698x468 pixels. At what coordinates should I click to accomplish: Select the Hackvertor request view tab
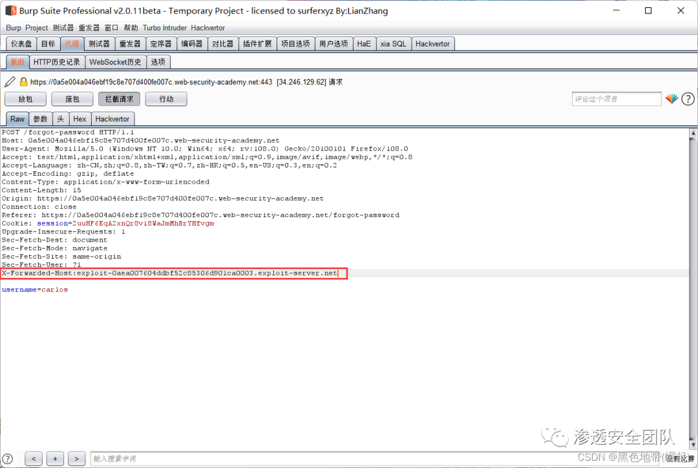(112, 119)
